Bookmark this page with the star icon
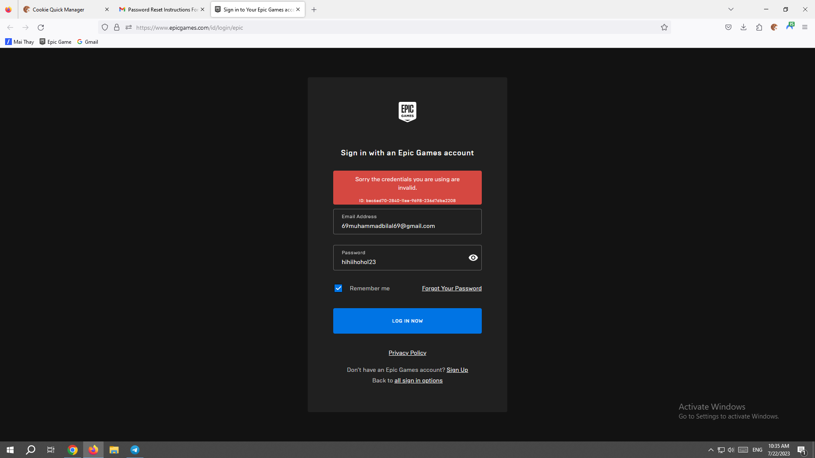The image size is (815, 458). [x=664, y=28]
